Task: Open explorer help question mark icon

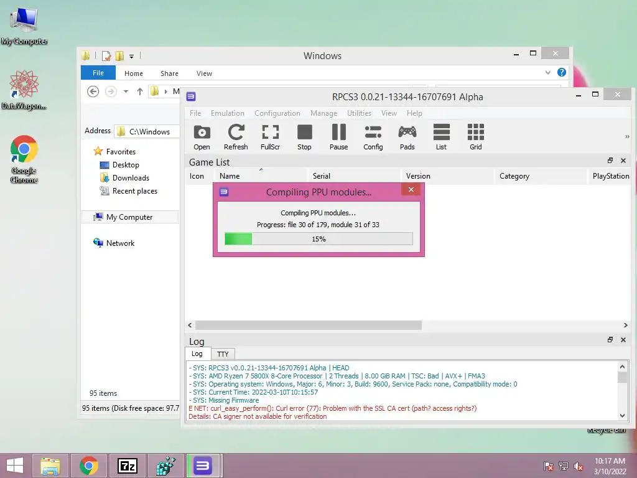Action: click(x=562, y=72)
